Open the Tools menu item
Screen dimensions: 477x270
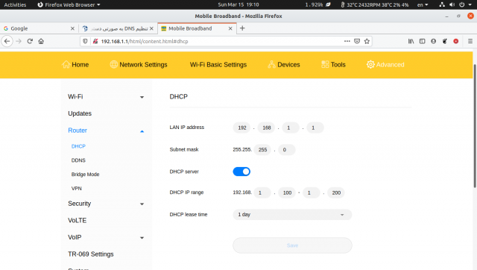[338, 65]
